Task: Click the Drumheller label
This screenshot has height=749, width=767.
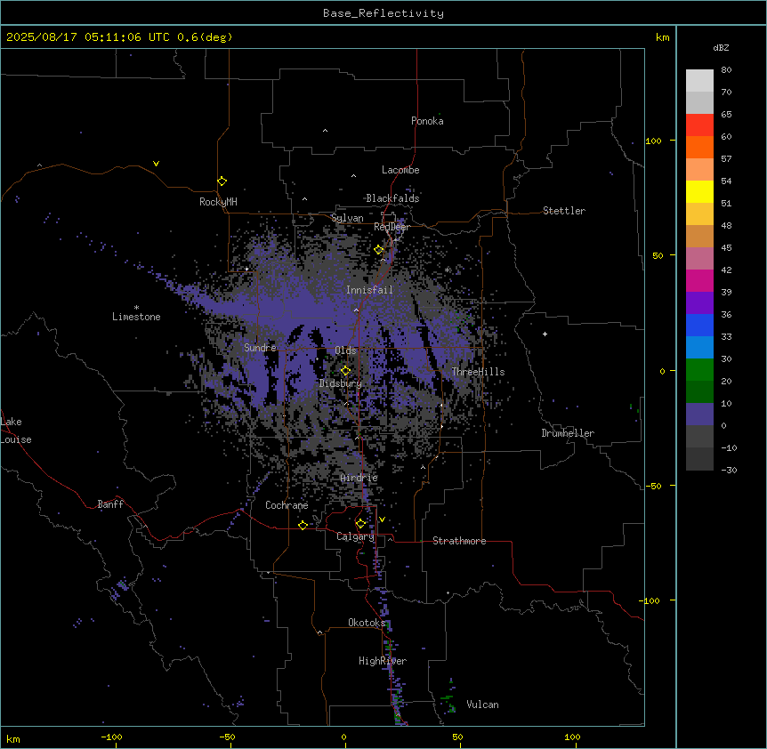Action: (568, 433)
